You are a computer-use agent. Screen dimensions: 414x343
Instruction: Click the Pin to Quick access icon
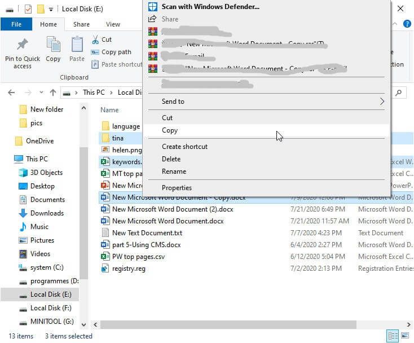[x=23, y=45]
